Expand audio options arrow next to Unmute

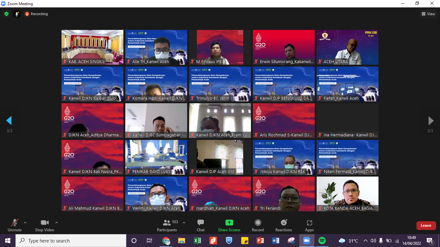pos(25,223)
